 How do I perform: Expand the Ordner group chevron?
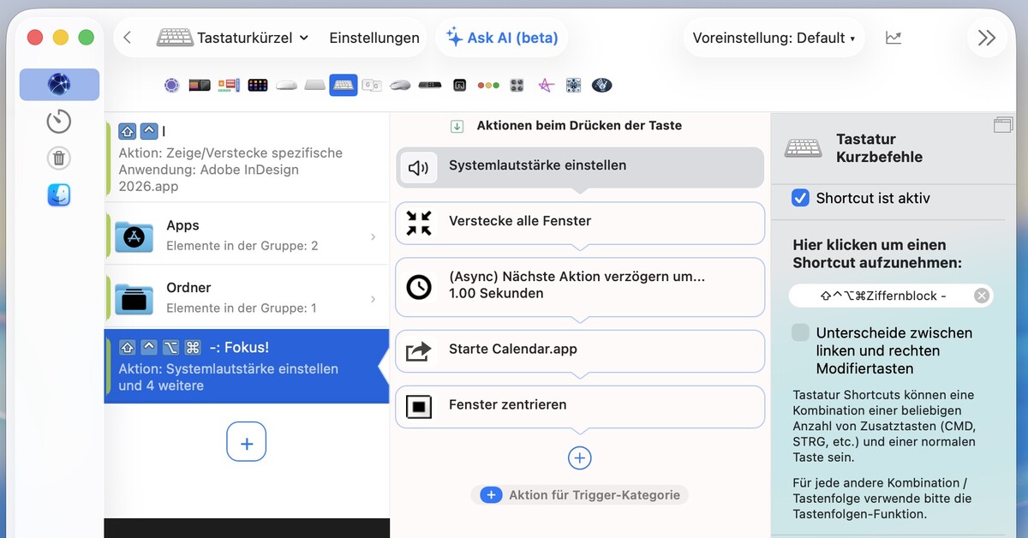(x=373, y=299)
